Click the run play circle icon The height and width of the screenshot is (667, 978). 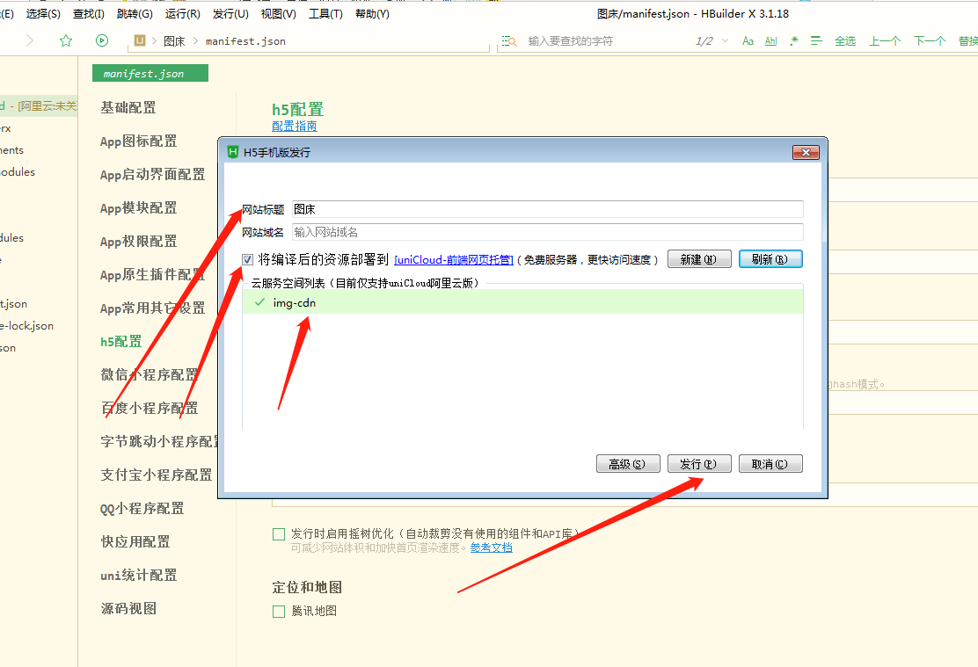coord(102,40)
